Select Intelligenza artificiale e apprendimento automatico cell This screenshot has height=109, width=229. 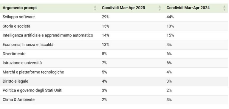(x=48, y=35)
